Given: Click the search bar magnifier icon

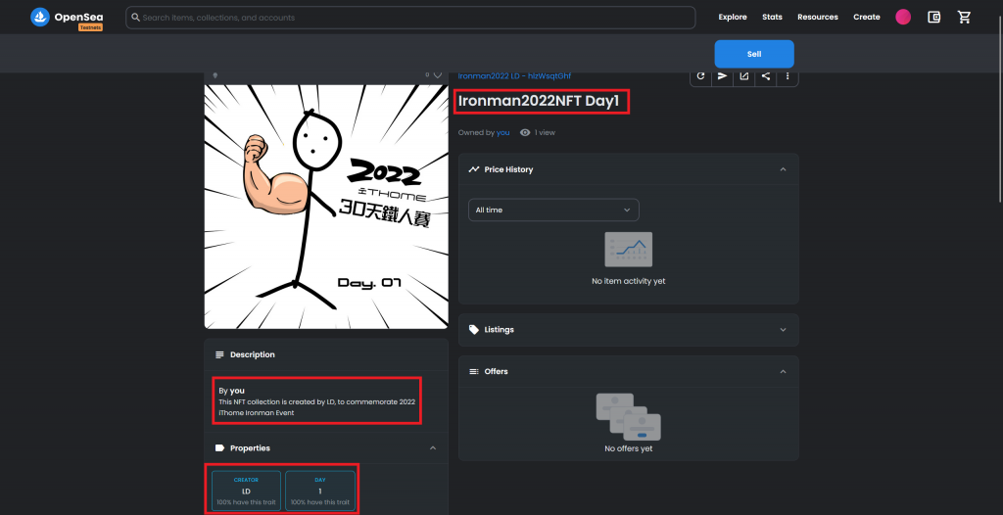Looking at the screenshot, I should [x=135, y=18].
